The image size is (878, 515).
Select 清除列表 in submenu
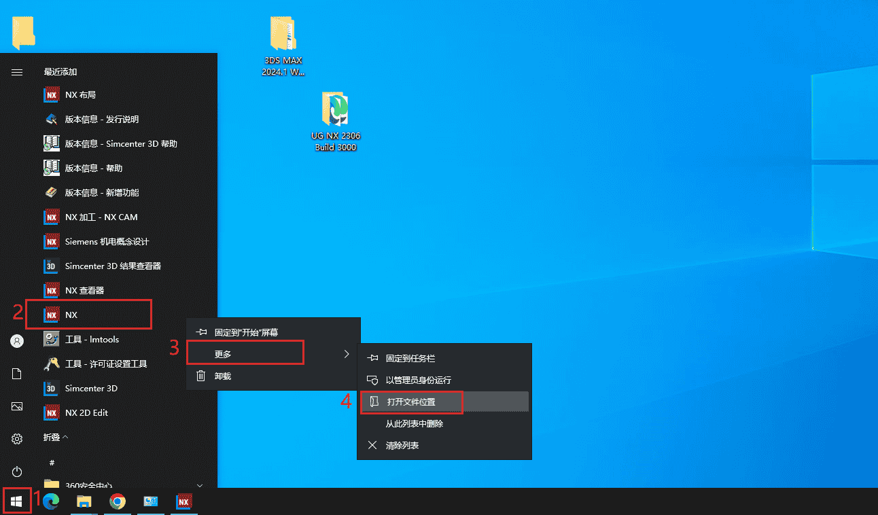click(x=444, y=445)
